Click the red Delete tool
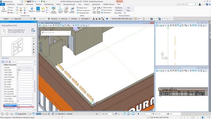 (x=10, y=13)
